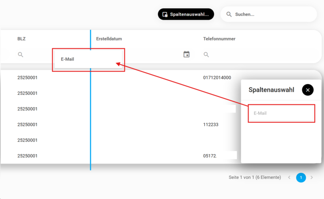
Task: Sort by the BLZ column header
Action: pos(22,39)
